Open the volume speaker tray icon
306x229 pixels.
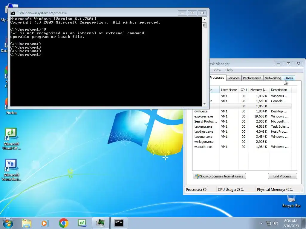coord(276,223)
